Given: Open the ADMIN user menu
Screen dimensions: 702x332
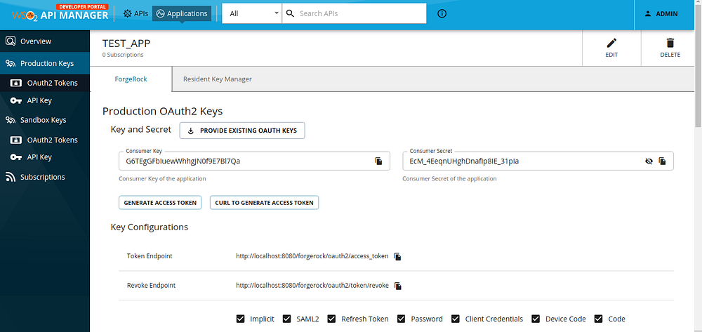Looking at the screenshot, I should 661,14.
